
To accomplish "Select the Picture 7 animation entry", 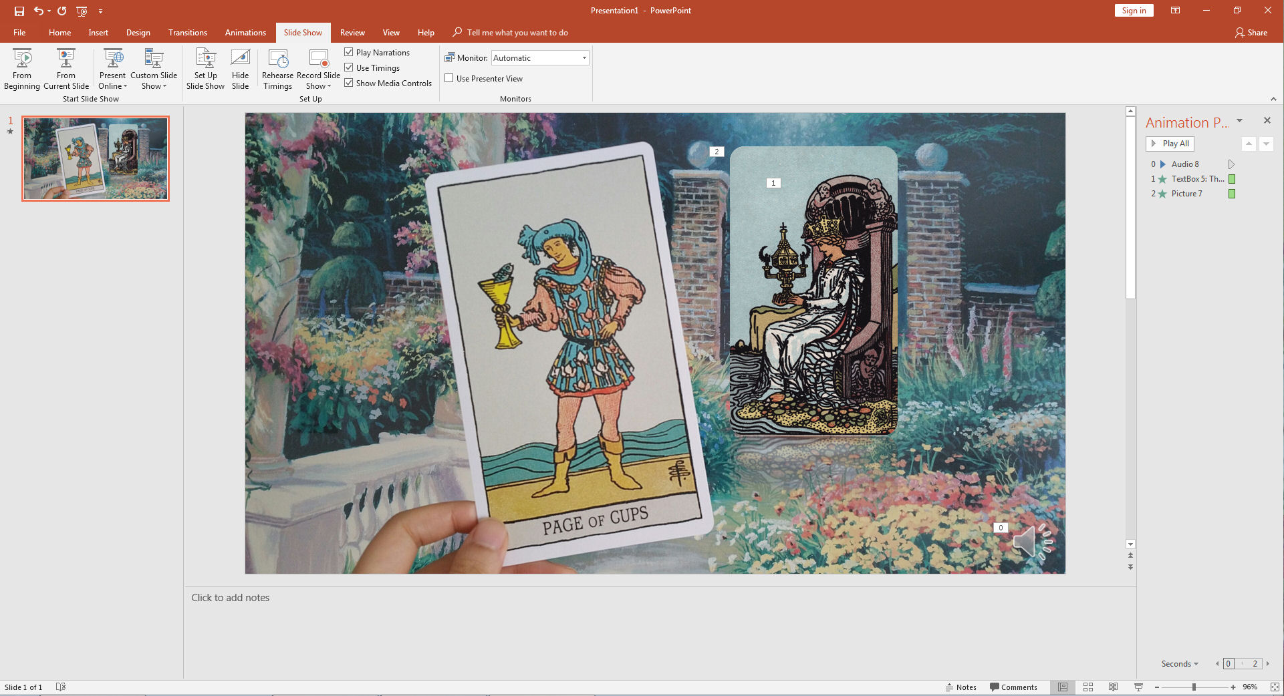I will pyautogui.click(x=1186, y=194).
